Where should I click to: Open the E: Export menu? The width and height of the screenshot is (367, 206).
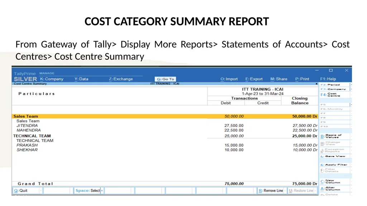click(254, 79)
